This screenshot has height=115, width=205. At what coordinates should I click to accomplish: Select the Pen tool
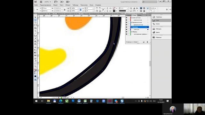pyautogui.click(x=35, y=36)
